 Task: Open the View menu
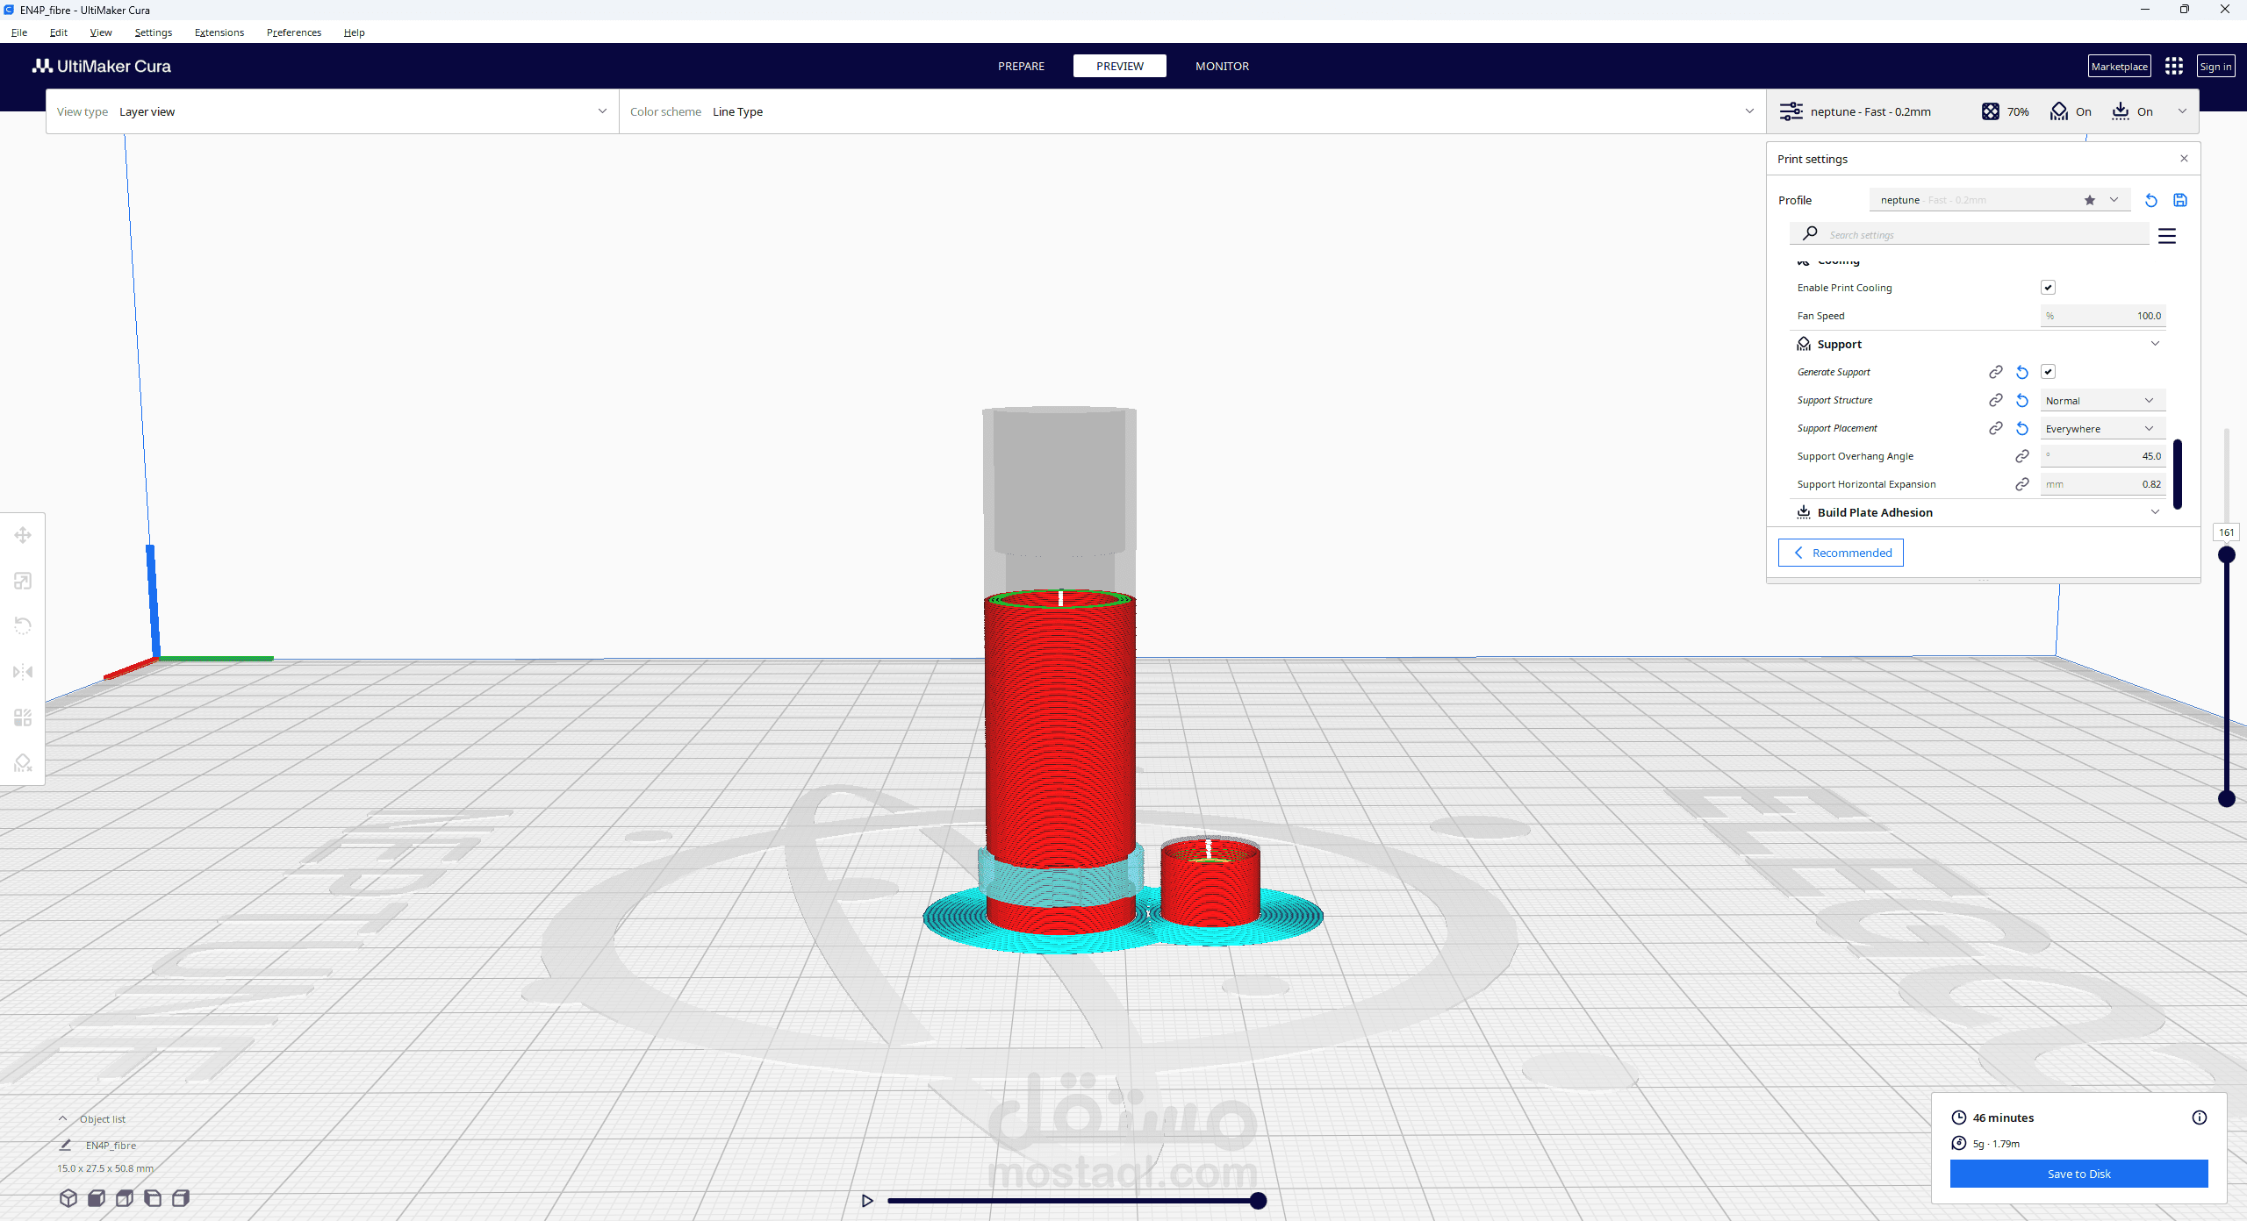coord(101,32)
